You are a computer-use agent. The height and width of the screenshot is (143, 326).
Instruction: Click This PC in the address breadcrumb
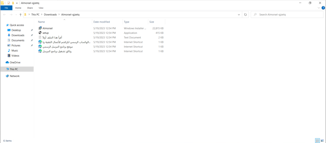point(35,15)
